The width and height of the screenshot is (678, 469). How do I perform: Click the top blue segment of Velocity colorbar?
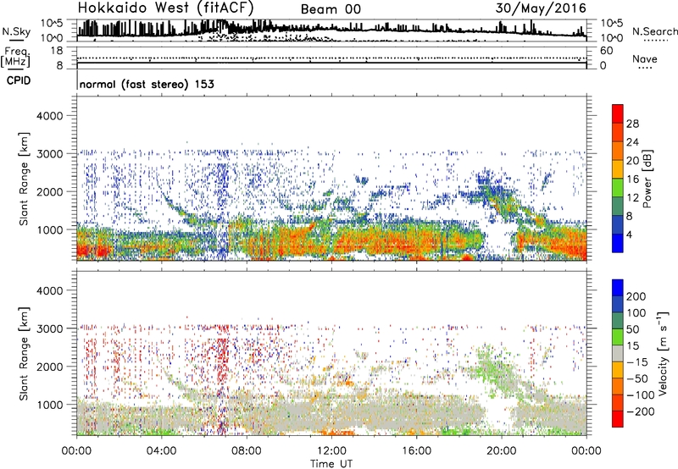click(618, 288)
